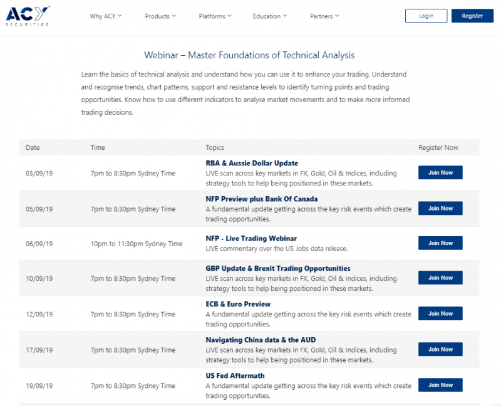The width and height of the screenshot is (501, 406).
Task: Join the US Fed Aftermath webinar
Action: pyautogui.click(x=440, y=385)
